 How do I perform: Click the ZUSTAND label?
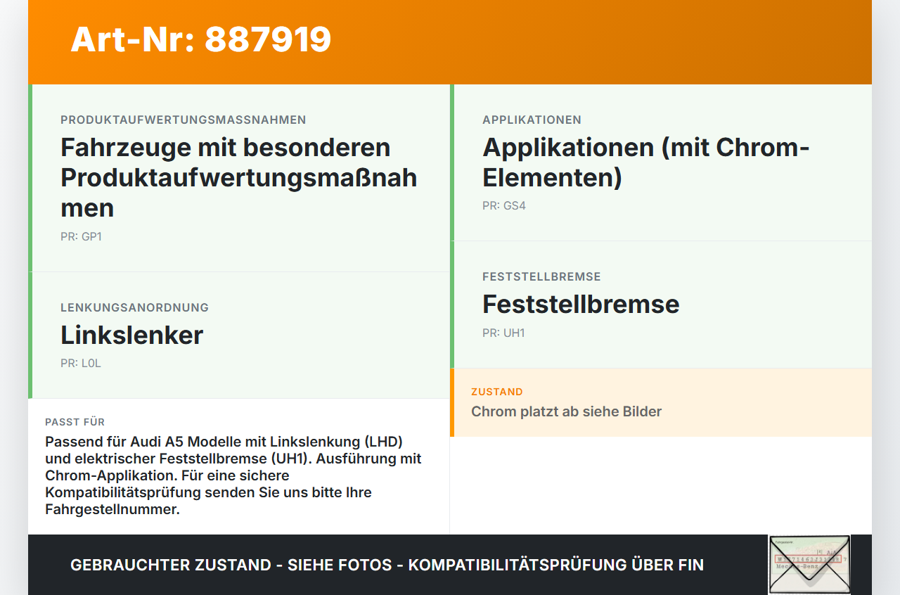[x=497, y=392]
